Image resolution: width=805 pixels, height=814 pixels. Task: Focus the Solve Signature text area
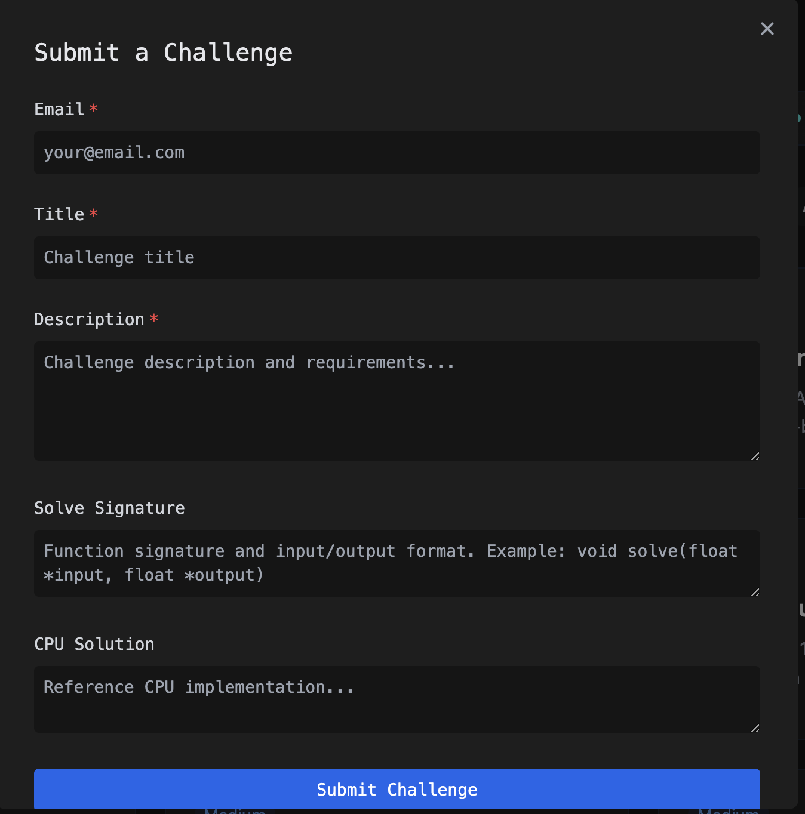point(397,563)
